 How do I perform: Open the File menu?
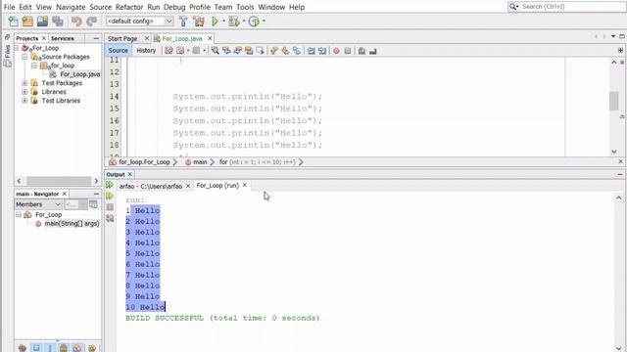pyautogui.click(x=9, y=7)
